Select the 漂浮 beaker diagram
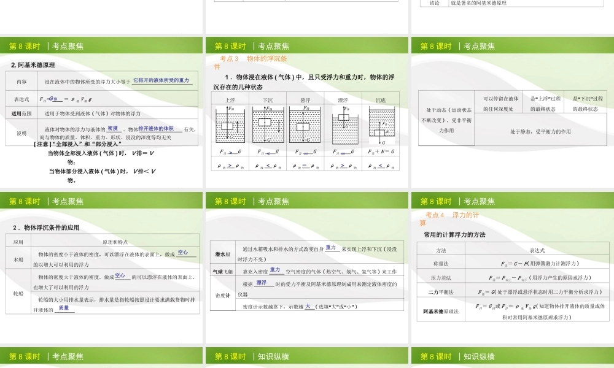The width and height of the screenshot is (614, 368). pyautogui.click(x=343, y=125)
